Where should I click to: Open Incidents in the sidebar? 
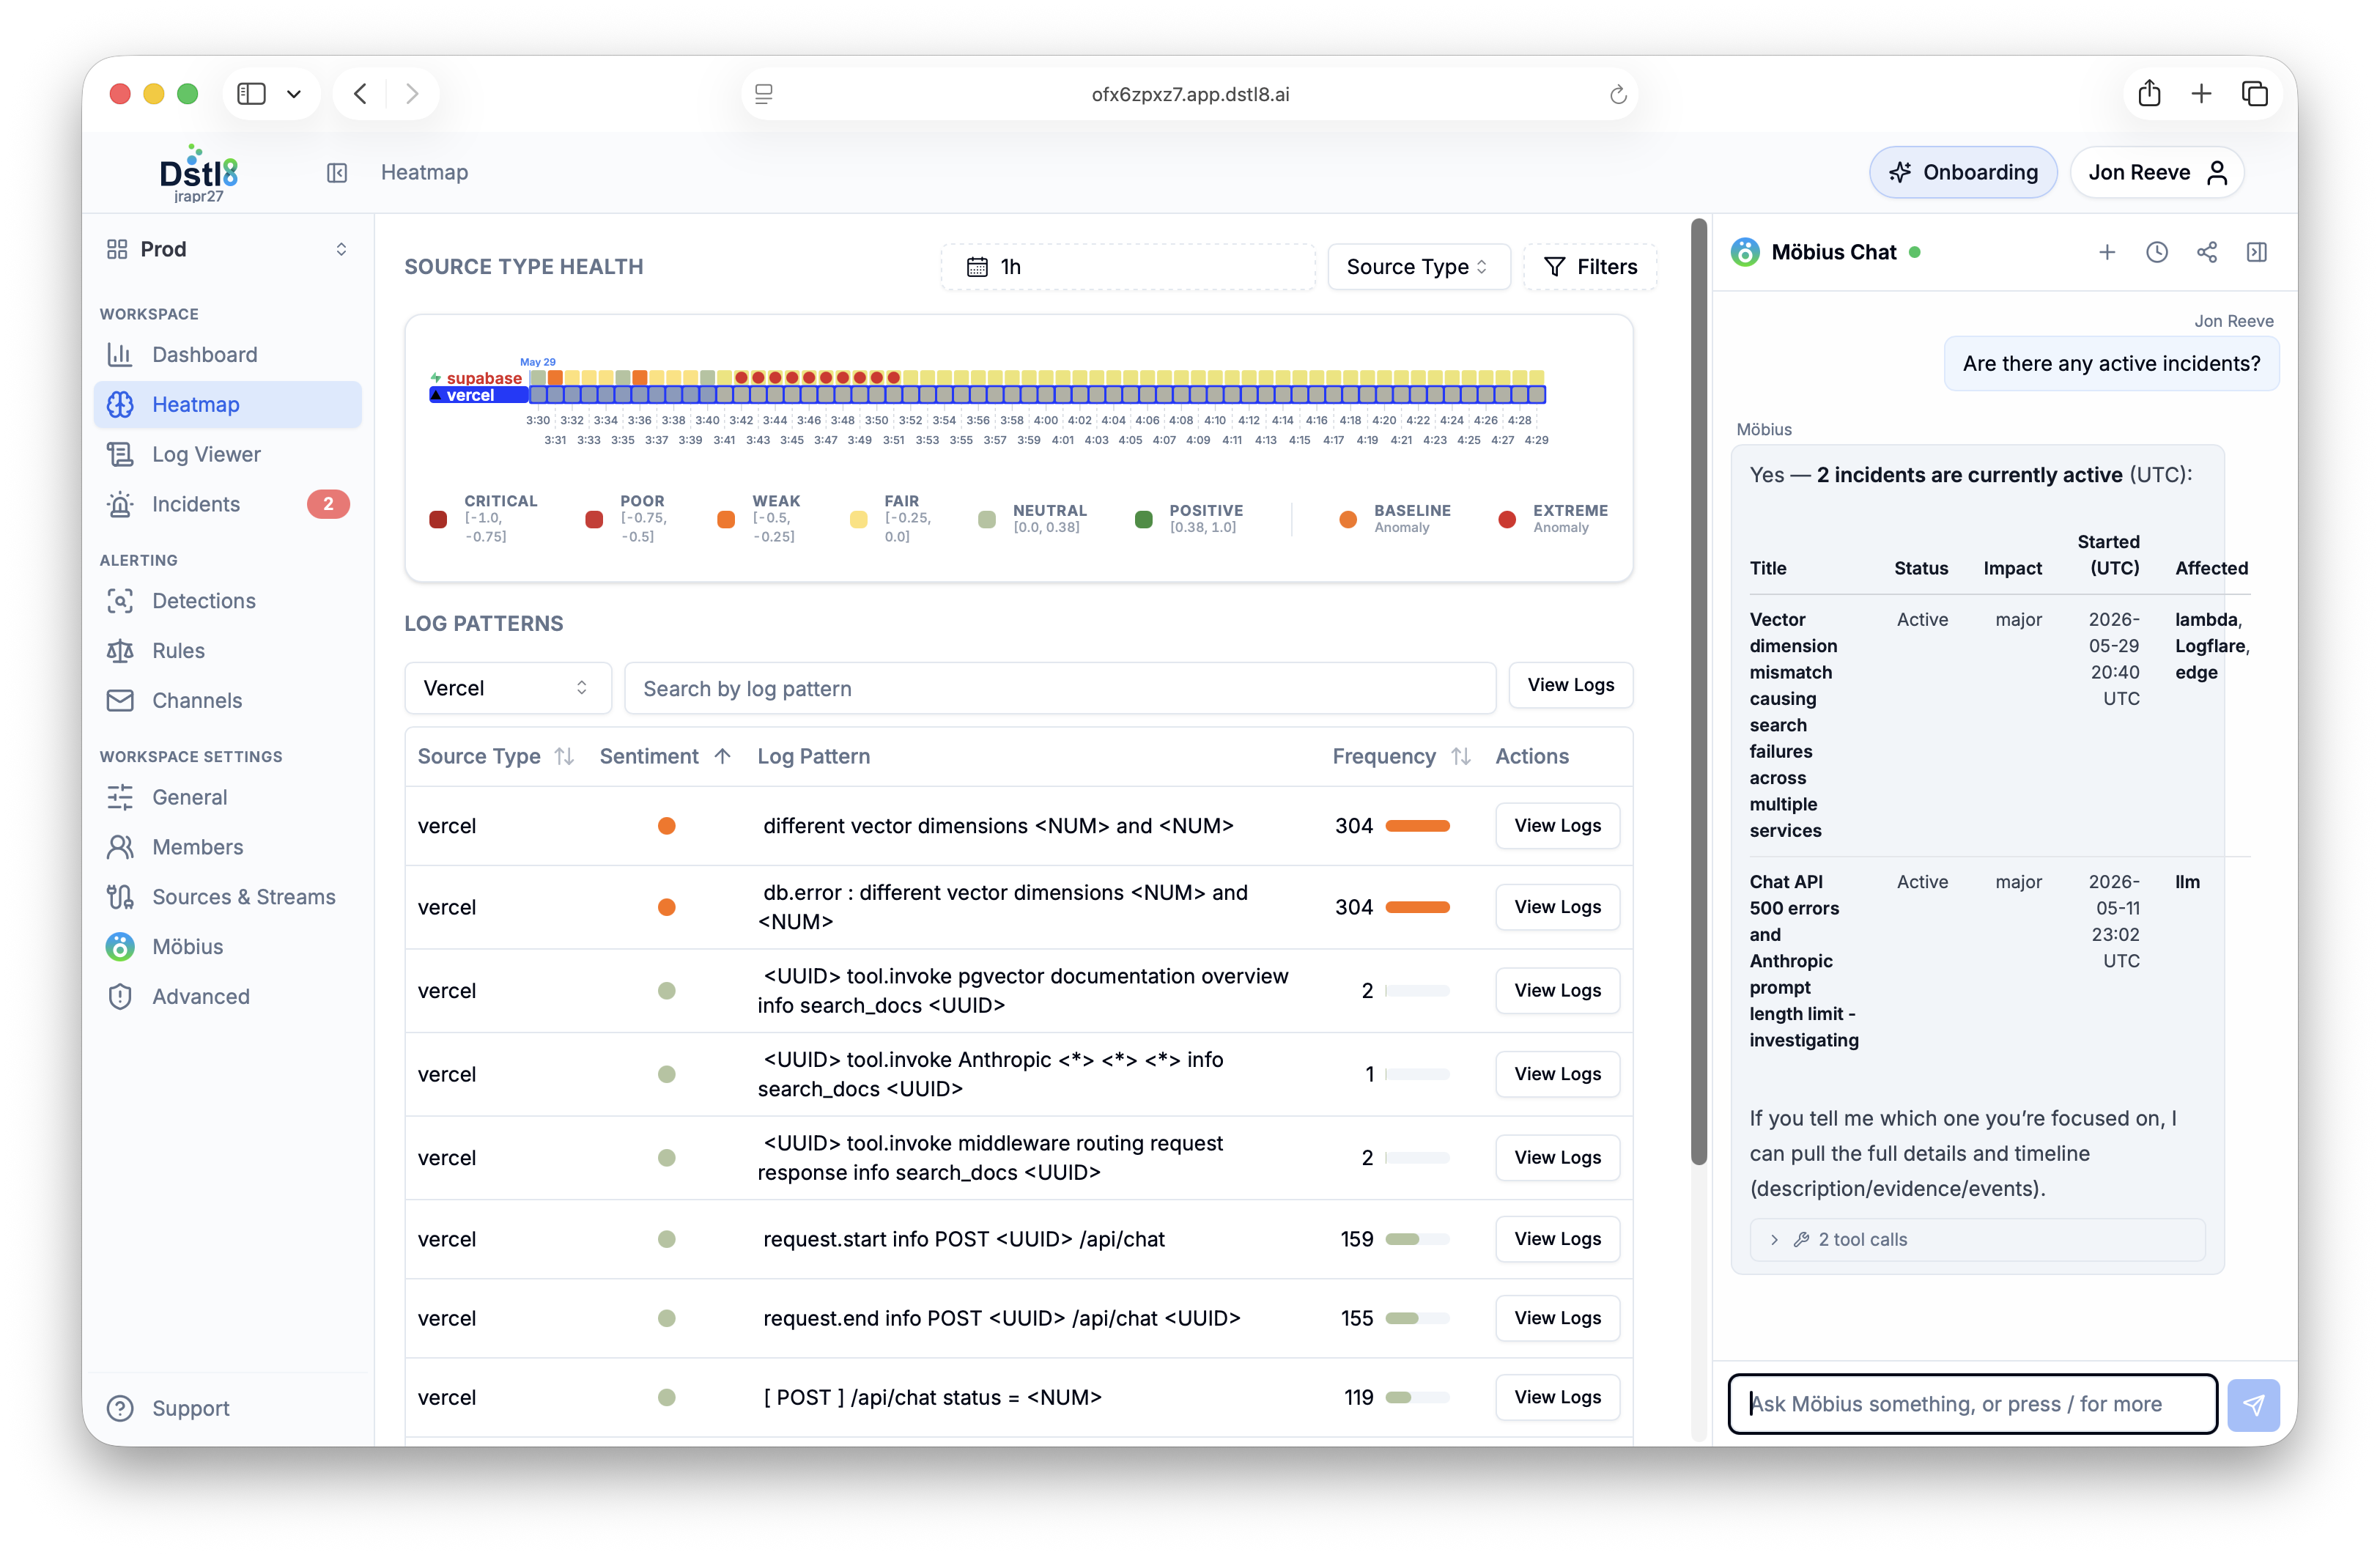pos(228,504)
